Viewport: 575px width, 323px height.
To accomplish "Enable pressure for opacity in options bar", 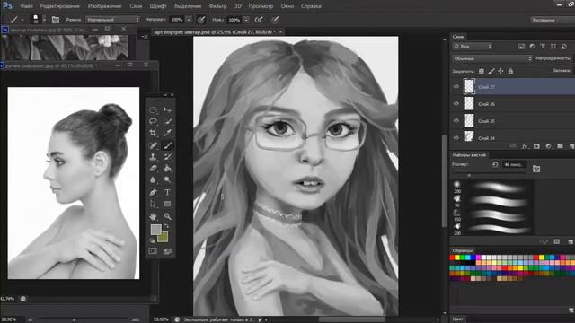I will [x=201, y=20].
